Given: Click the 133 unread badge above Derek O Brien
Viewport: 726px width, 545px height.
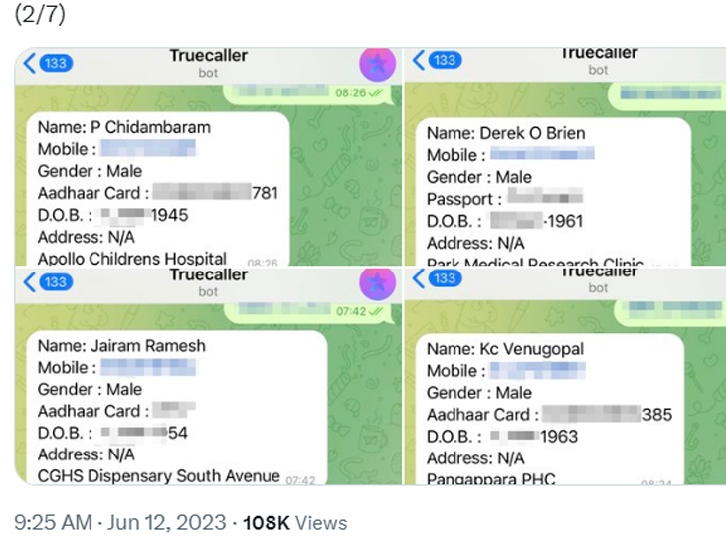Looking at the screenshot, I should (446, 61).
